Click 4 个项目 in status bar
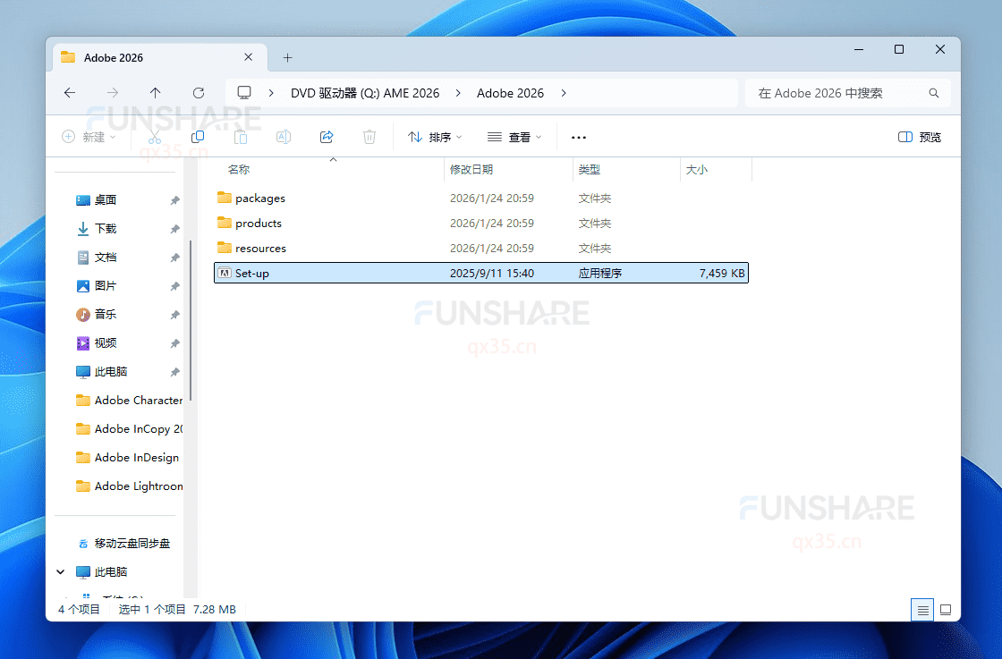The image size is (1002, 659). (80, 609)
